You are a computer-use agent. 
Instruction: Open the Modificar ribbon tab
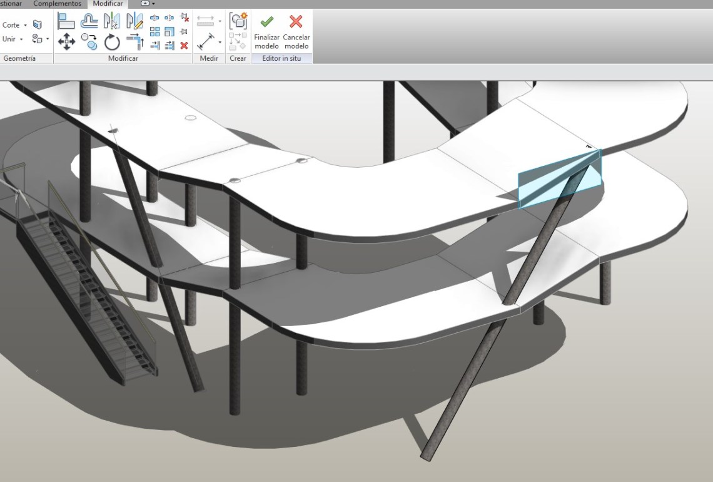pyautogui.click(x=108, y=4)
